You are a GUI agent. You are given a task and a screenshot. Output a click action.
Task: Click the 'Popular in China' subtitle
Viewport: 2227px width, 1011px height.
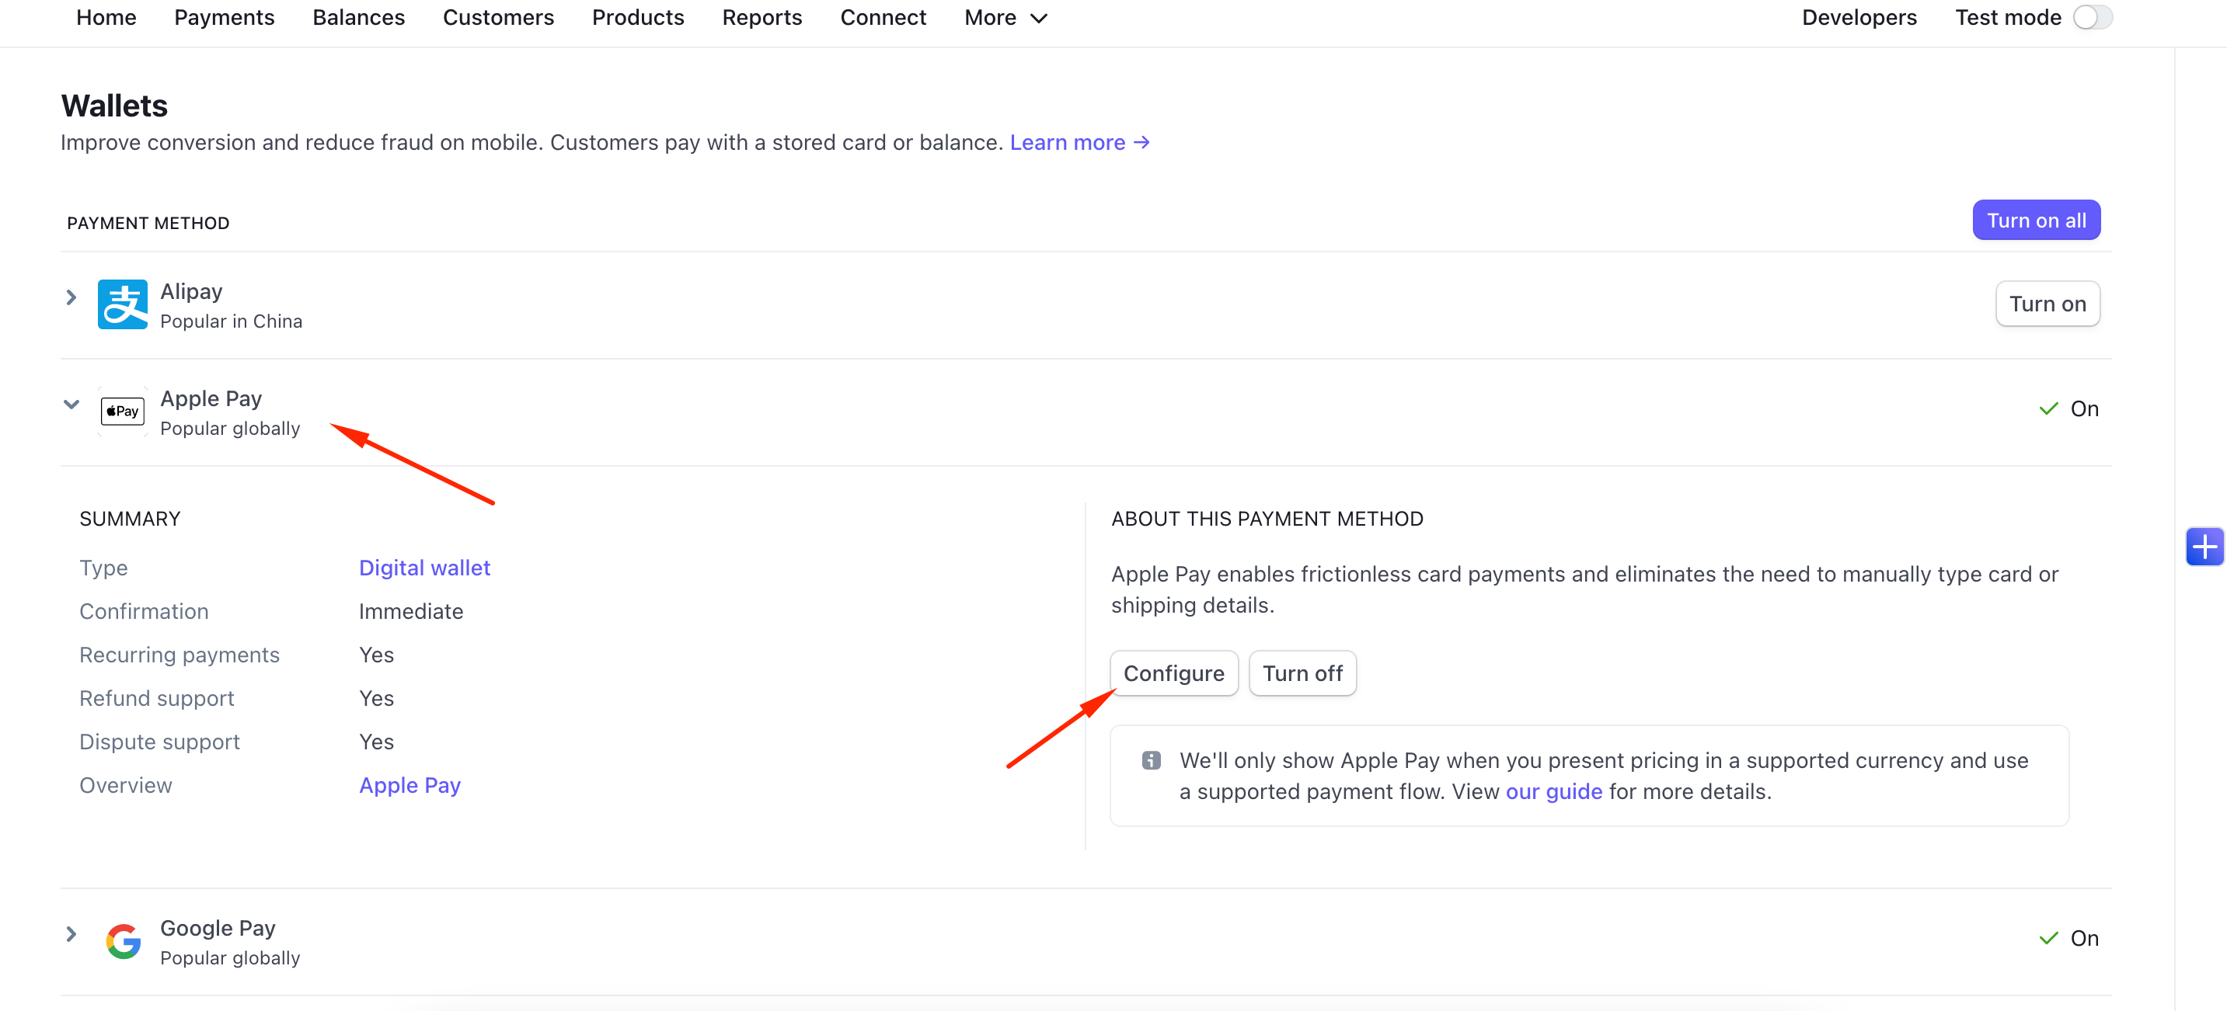(x=231, y=321)
